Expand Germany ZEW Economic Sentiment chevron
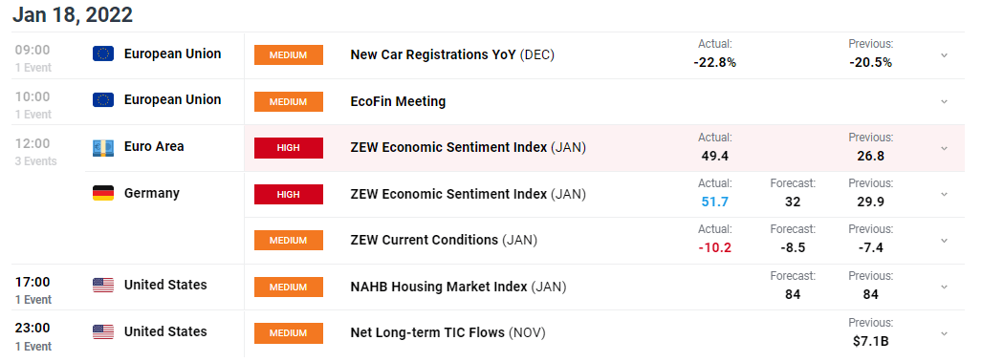The width and height of the screenshot is (982, 362). (x=945, y=195)
